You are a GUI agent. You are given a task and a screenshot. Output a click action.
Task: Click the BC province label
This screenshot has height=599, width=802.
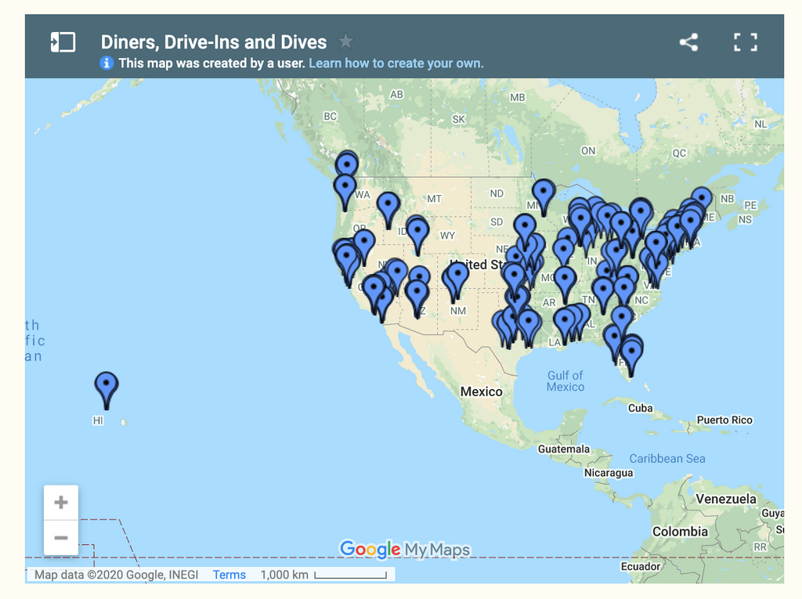pos(330,117)
